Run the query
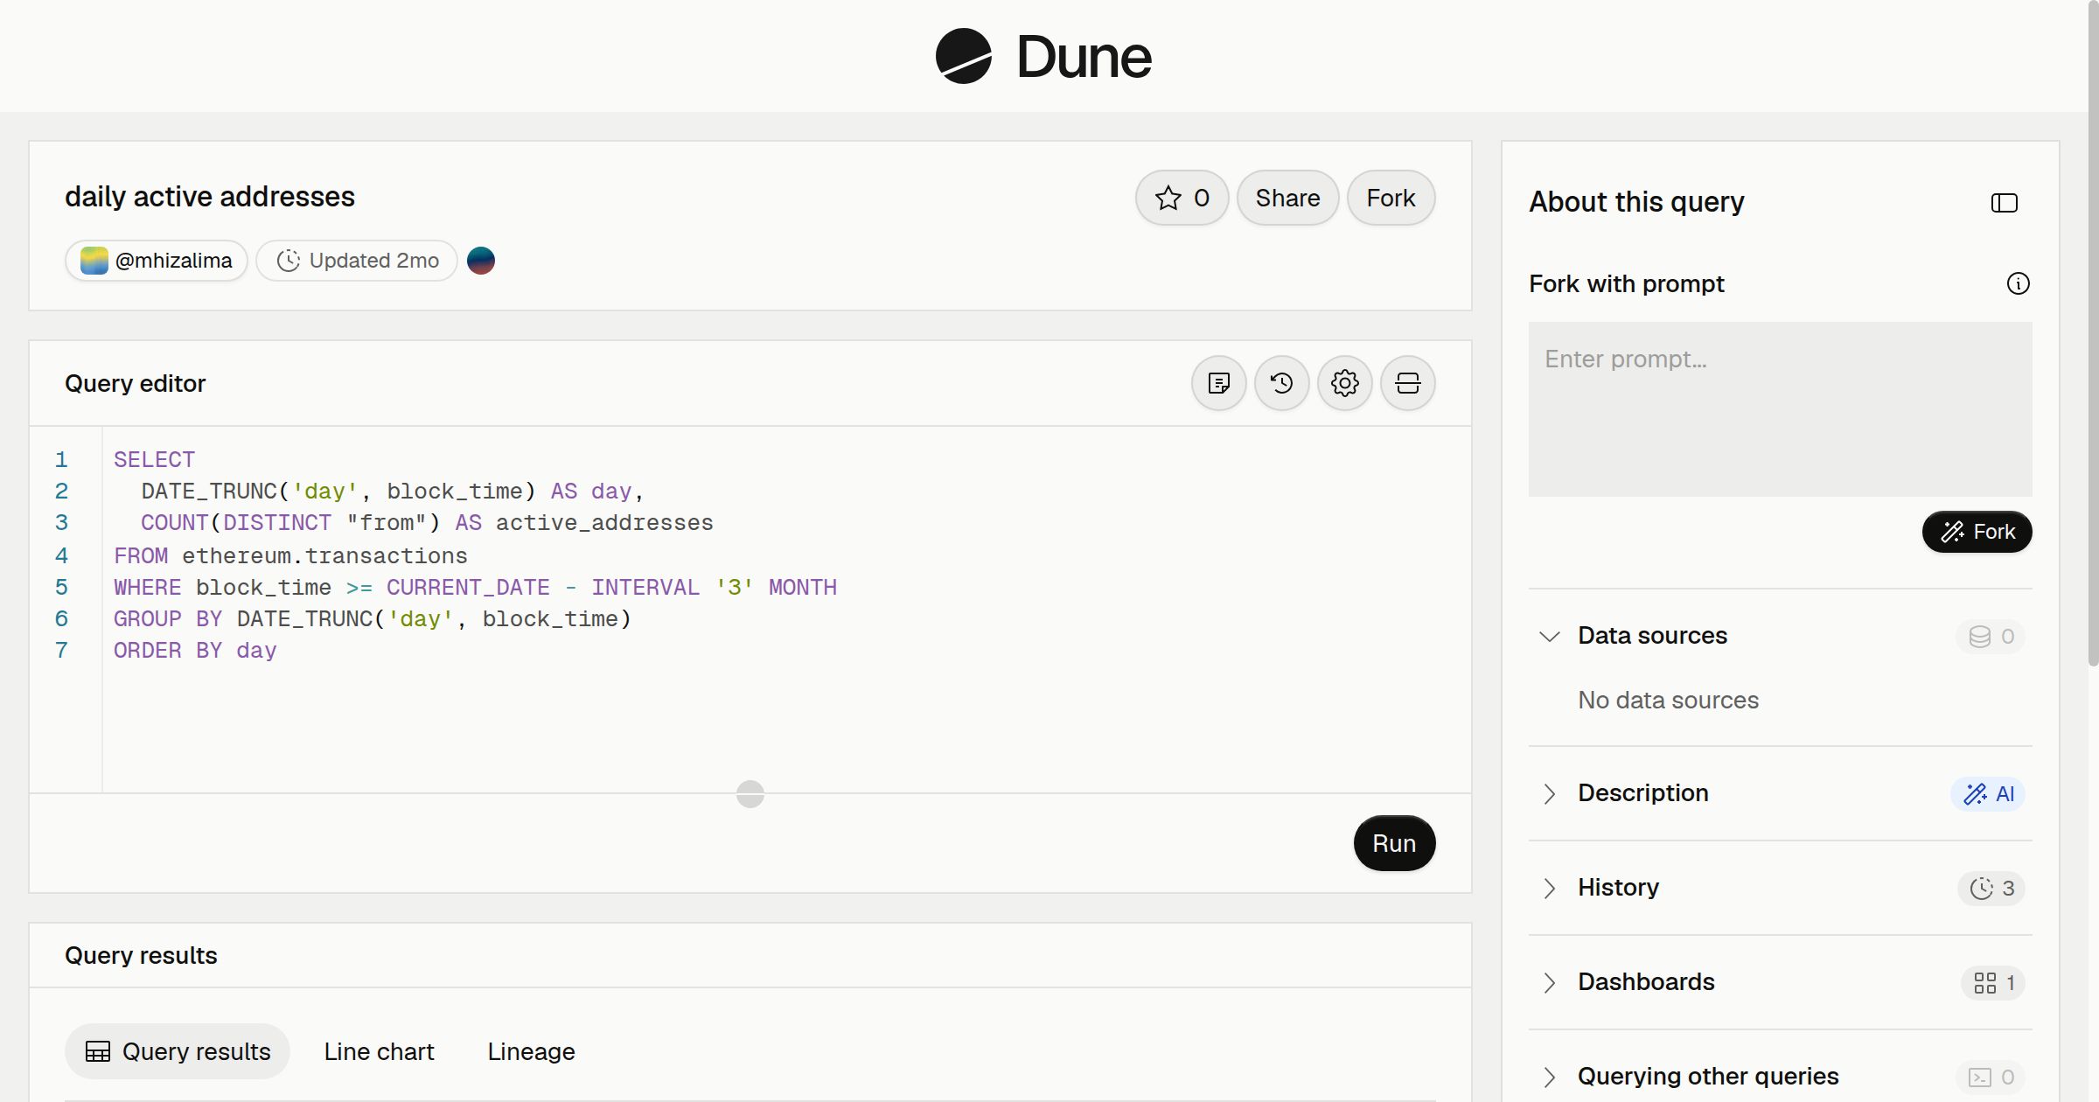This screenshot has width=2099, height=1102. [x=1394, y=843]
